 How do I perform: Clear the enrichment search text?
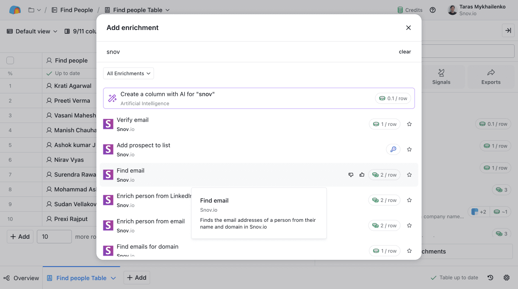point(404,52)
